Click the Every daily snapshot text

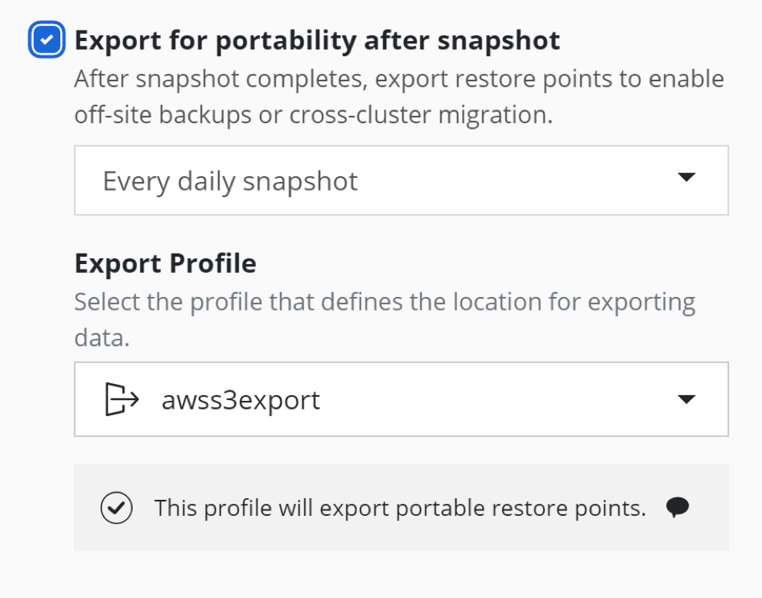pyautogui.click(x=230, y=181)
